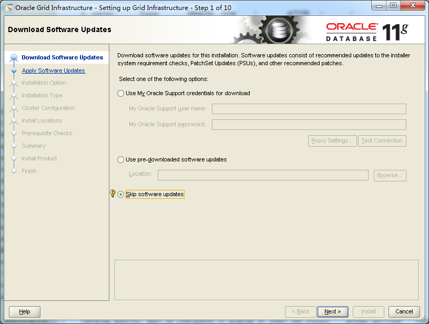429x324 pixels.
Task: Click Cluster Configuration step in sidebar
Action: [48, 108]
